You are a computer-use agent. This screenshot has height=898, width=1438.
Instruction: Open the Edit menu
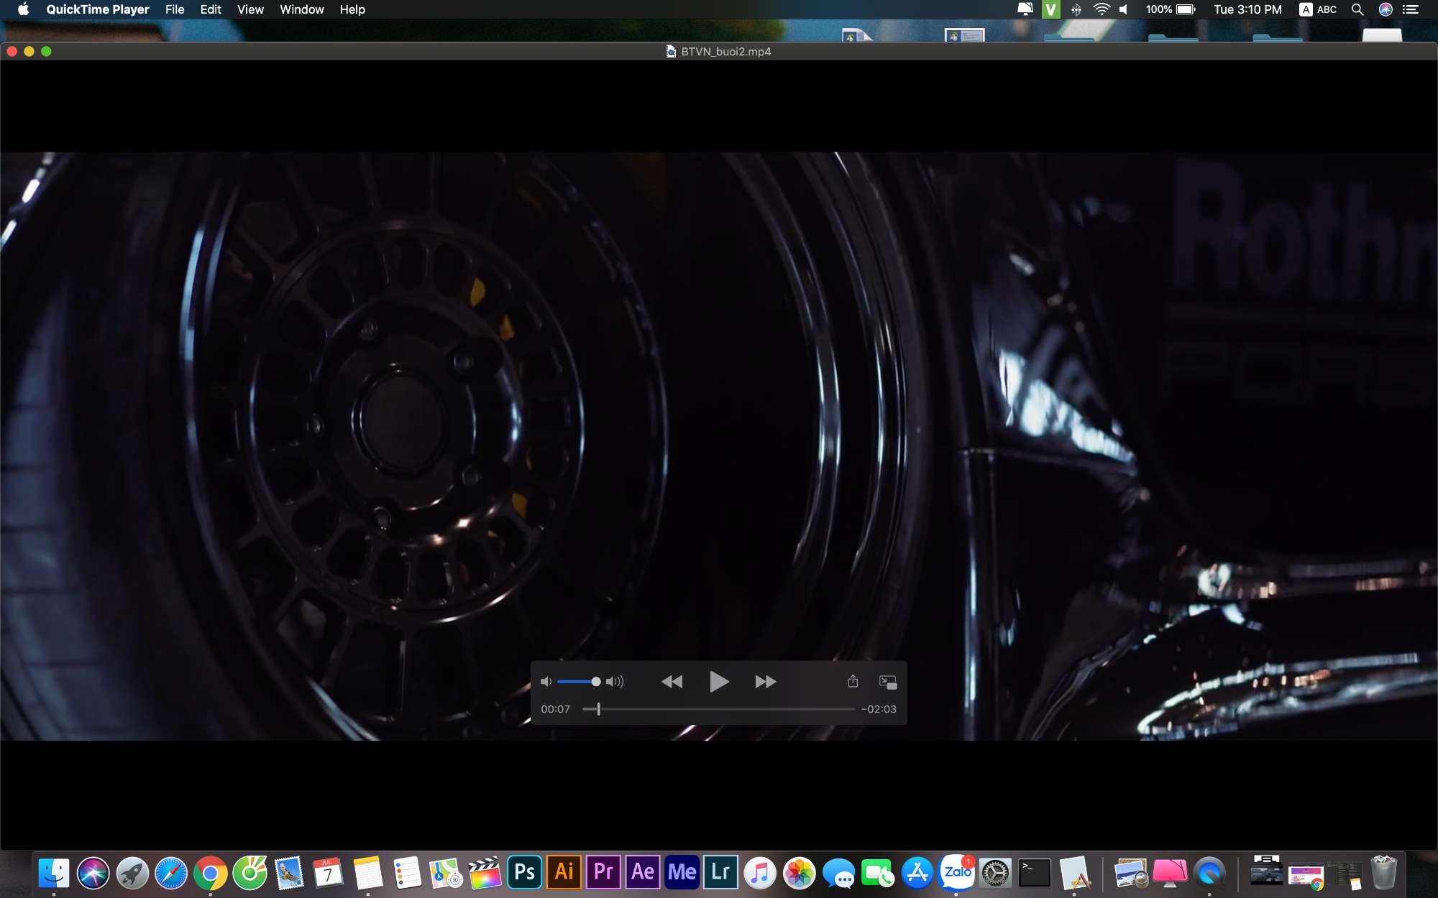pos(211,9)
